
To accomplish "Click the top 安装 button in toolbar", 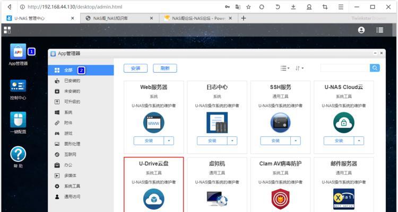I will point(135,68).
